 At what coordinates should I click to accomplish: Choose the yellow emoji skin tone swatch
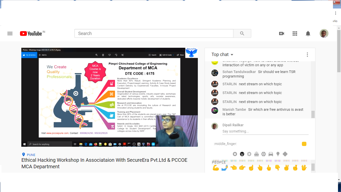click(x=304, y=144)
